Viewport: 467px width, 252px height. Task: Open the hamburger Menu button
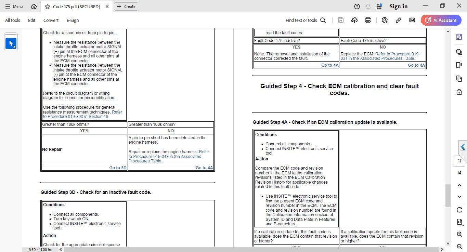14,6
